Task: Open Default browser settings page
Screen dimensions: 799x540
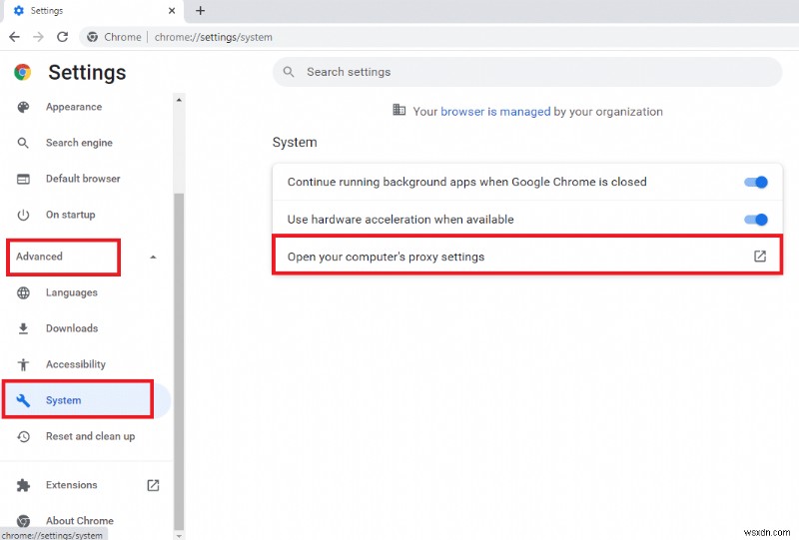Action: pyautogui.click(x=82, y=179)
